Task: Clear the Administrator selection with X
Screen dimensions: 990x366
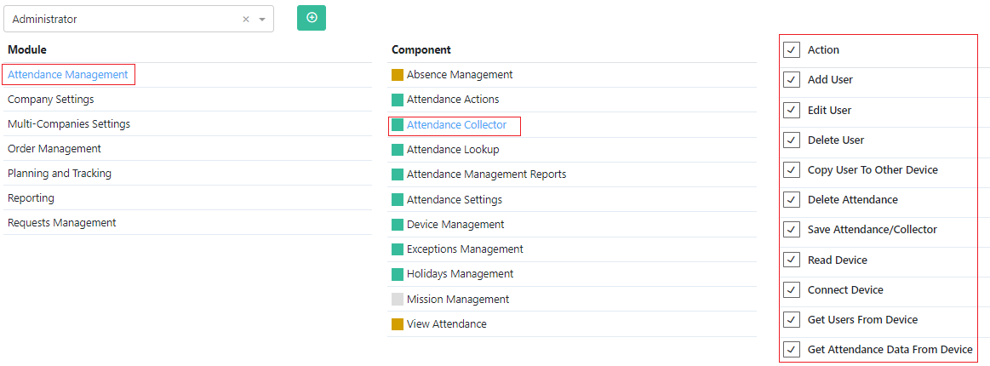Action: (x=246, y=19)
